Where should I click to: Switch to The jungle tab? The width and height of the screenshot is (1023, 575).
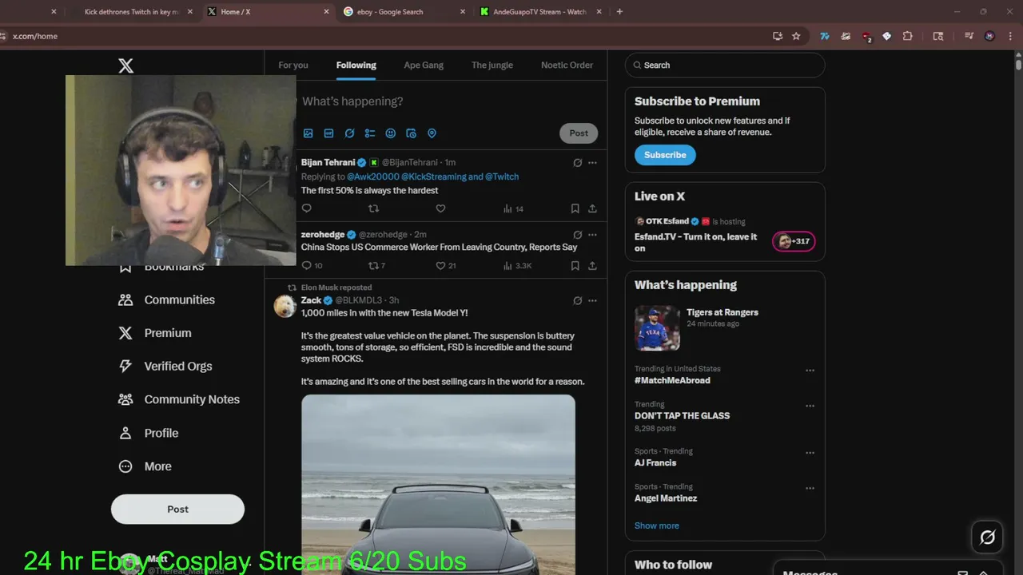point(492,65)
